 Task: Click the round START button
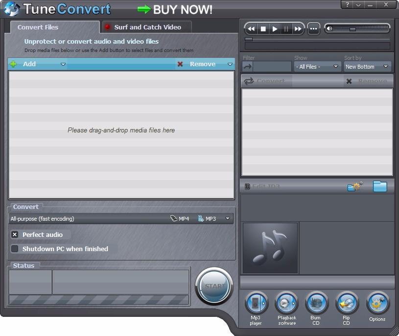214,286
